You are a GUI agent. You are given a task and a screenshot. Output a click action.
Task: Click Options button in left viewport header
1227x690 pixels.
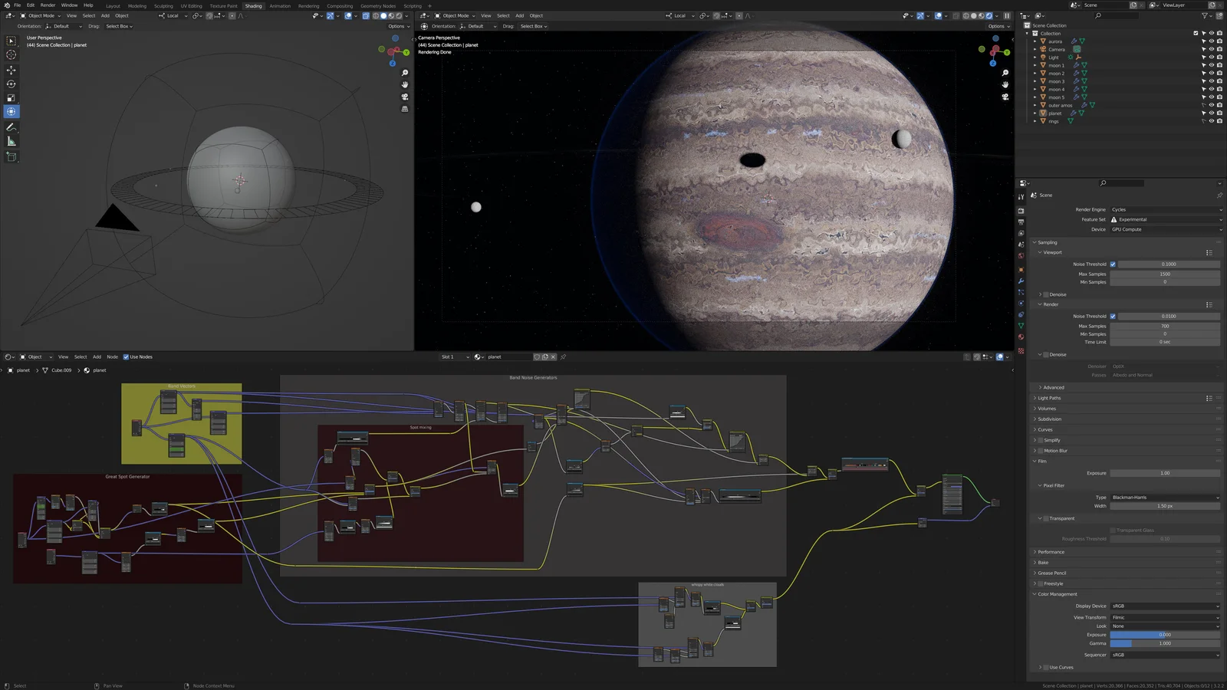397,26
